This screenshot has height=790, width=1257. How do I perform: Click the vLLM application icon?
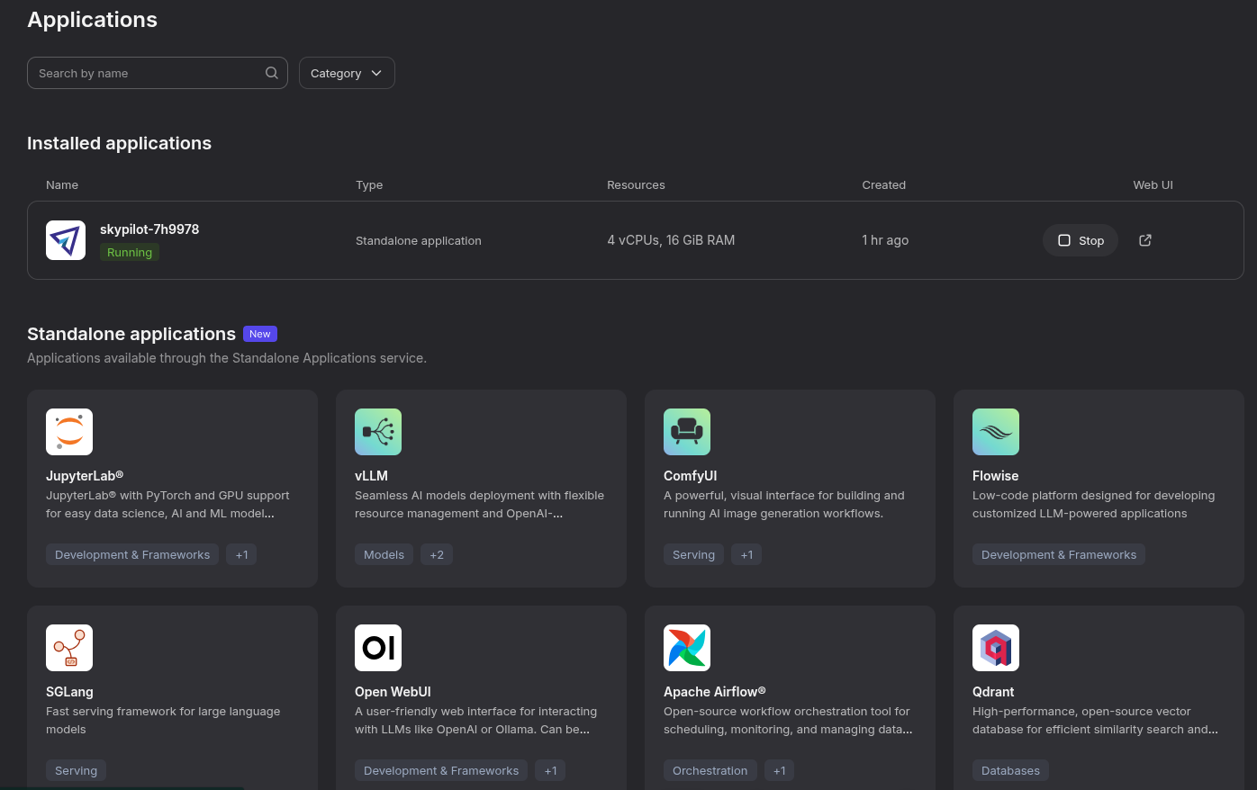pyautogui.click(x=378, y=432)
